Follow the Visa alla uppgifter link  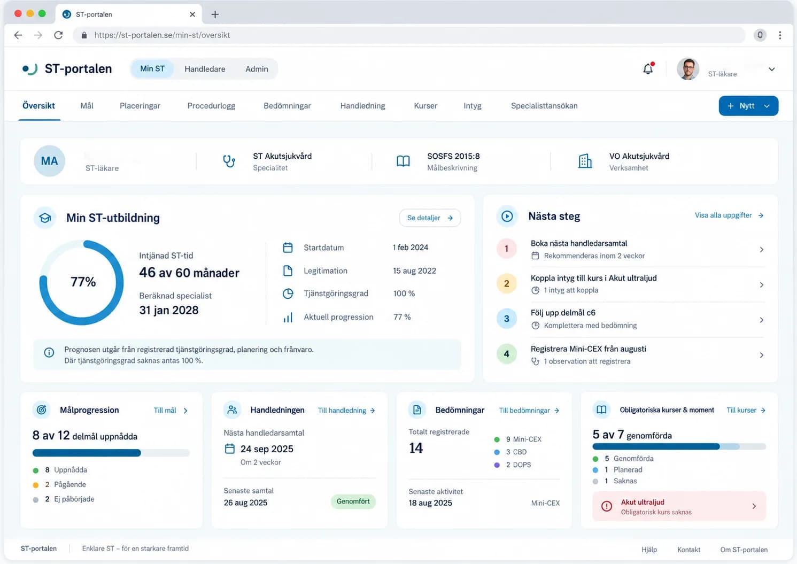[x=729, y=215]
